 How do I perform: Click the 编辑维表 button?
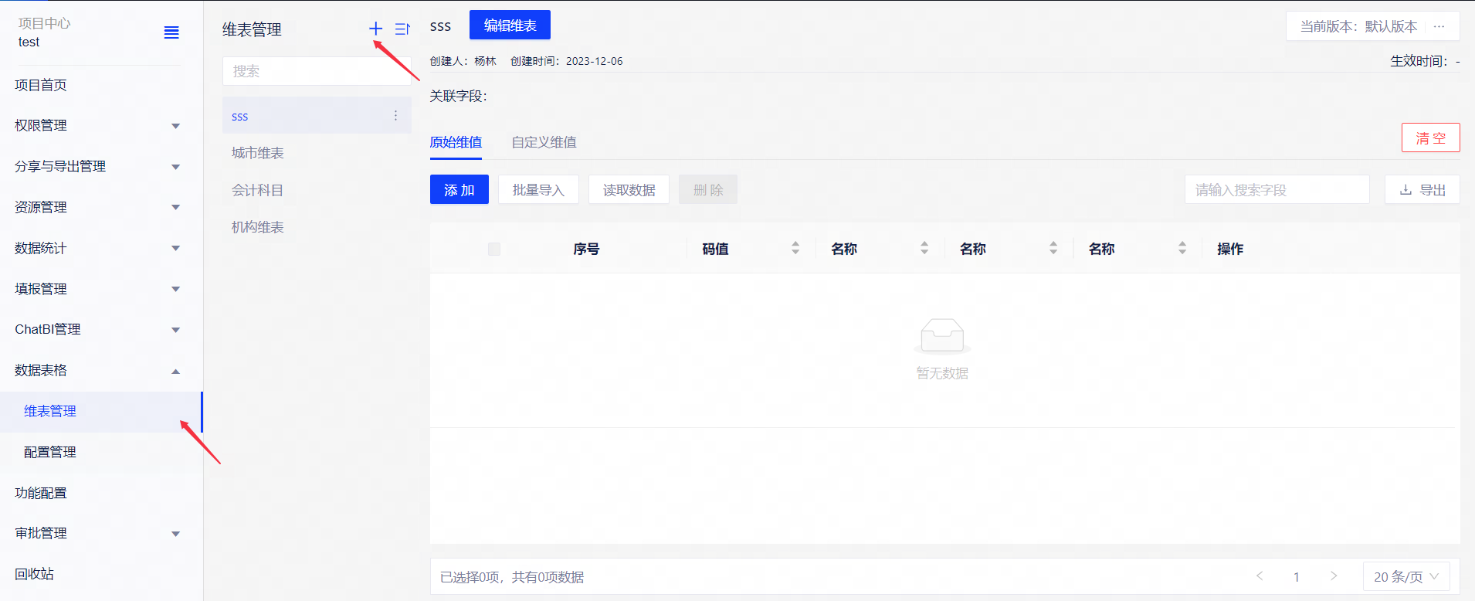coord(510,25)
